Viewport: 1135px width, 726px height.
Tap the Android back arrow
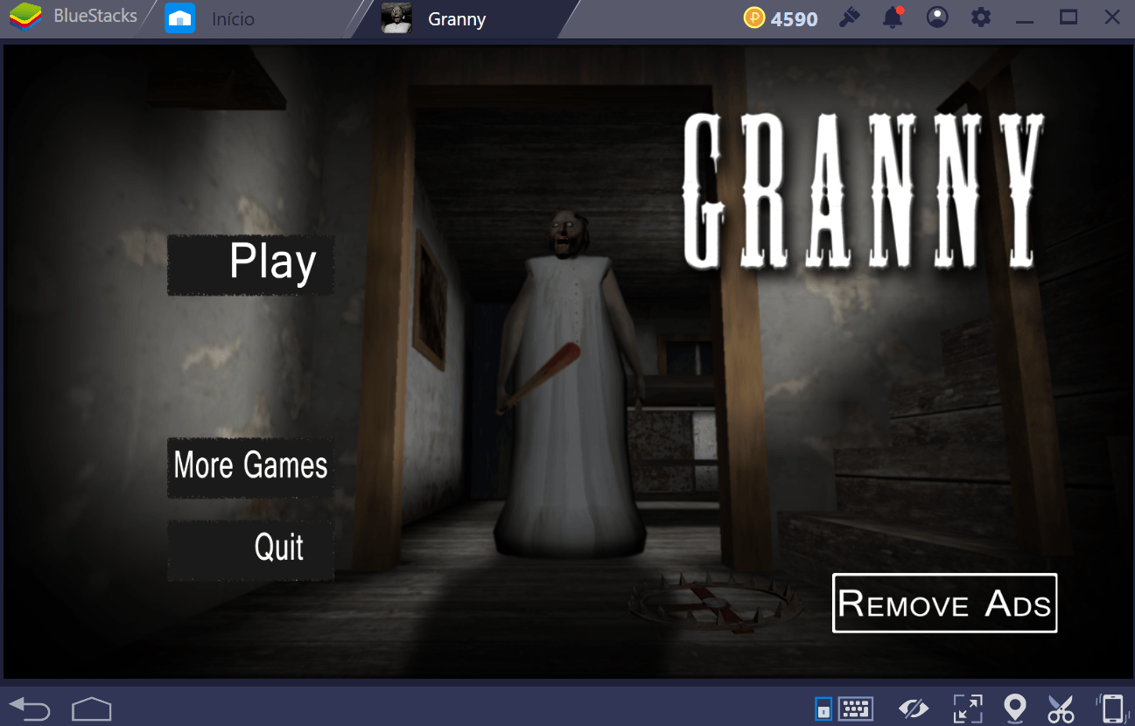click(30, 708)
